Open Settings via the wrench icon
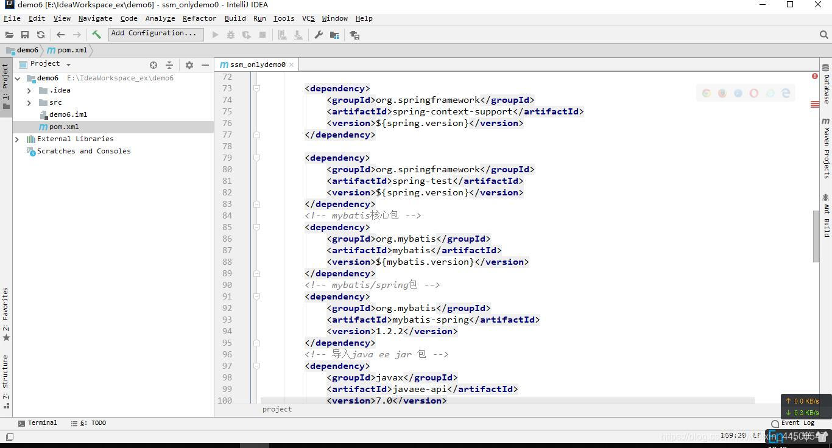832x448 pixels. 319,35
